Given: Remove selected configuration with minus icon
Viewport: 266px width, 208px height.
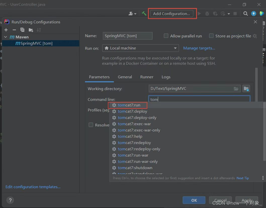Looking at the screenshot, I should 14,30.
